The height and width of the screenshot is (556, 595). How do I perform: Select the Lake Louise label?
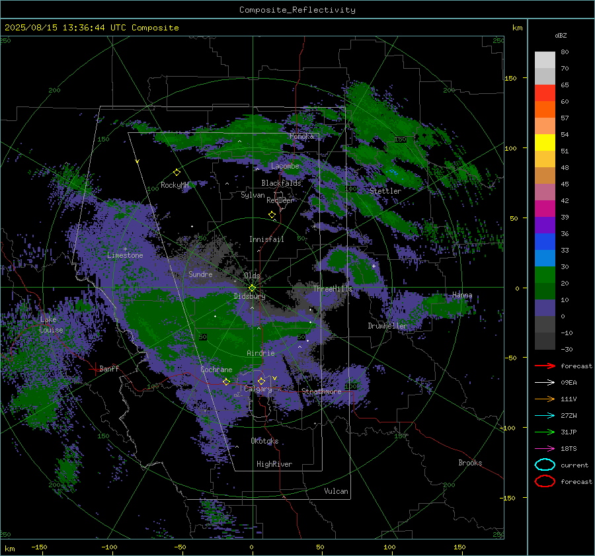pos(51,325)
